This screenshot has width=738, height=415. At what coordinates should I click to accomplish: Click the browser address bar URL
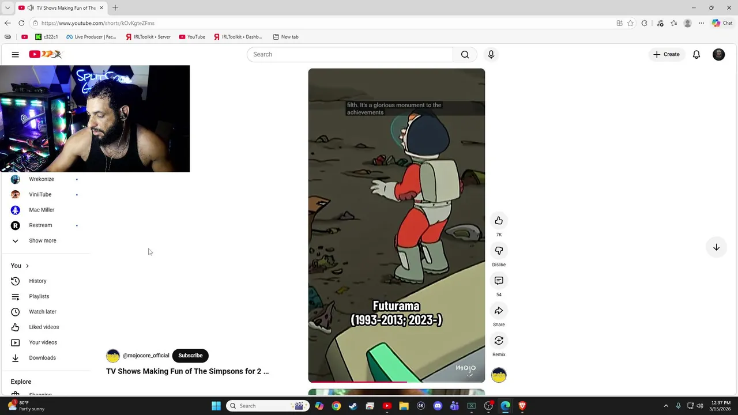98,23
